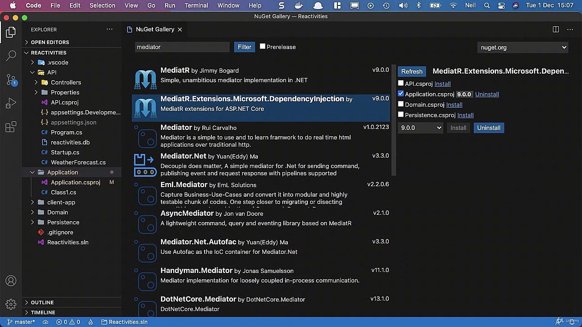Image resolution: width=582 pixels, height=327 pixels.
Task: Click the mediator search input field
Action: [x=182, y=47]
